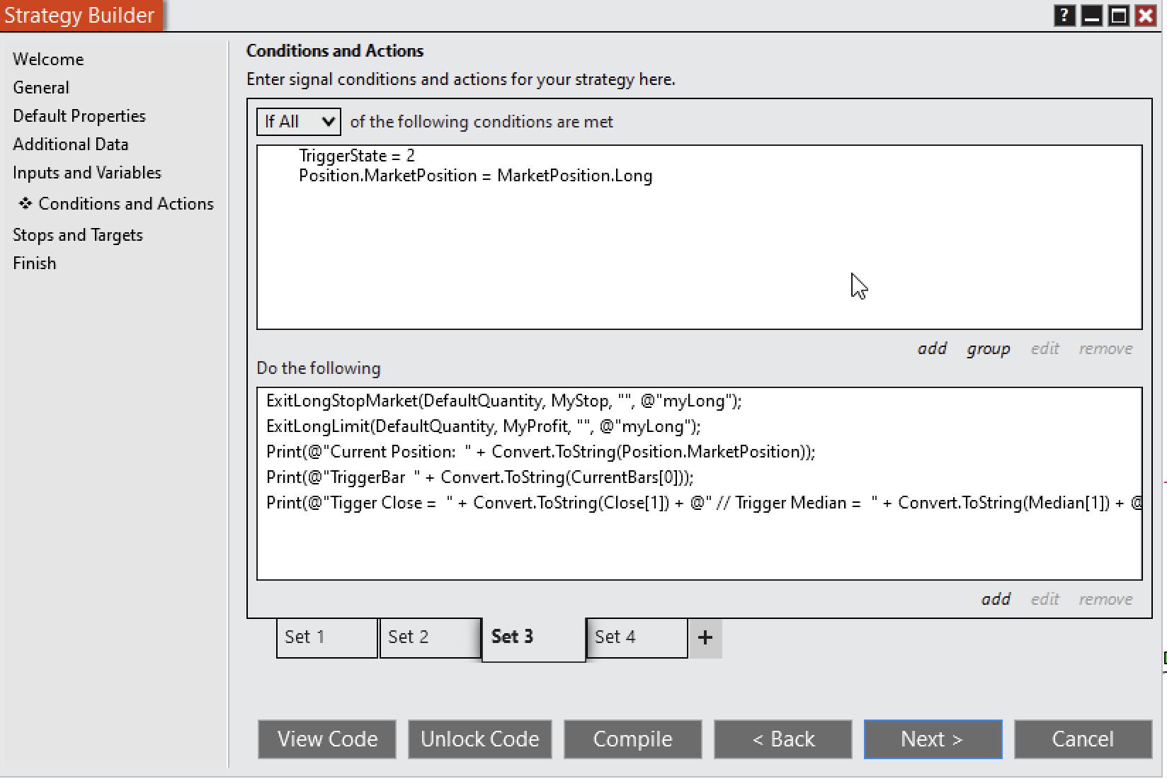Screen dimensions: 1167x779
Task: Cancel the Strategy Builder wizard
Action: point(1083,739)
